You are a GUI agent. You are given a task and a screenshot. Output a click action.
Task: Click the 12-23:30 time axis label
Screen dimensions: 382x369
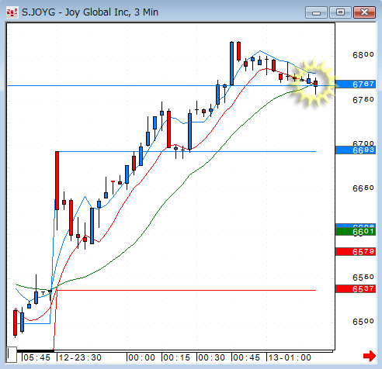(x=80, y=357)
